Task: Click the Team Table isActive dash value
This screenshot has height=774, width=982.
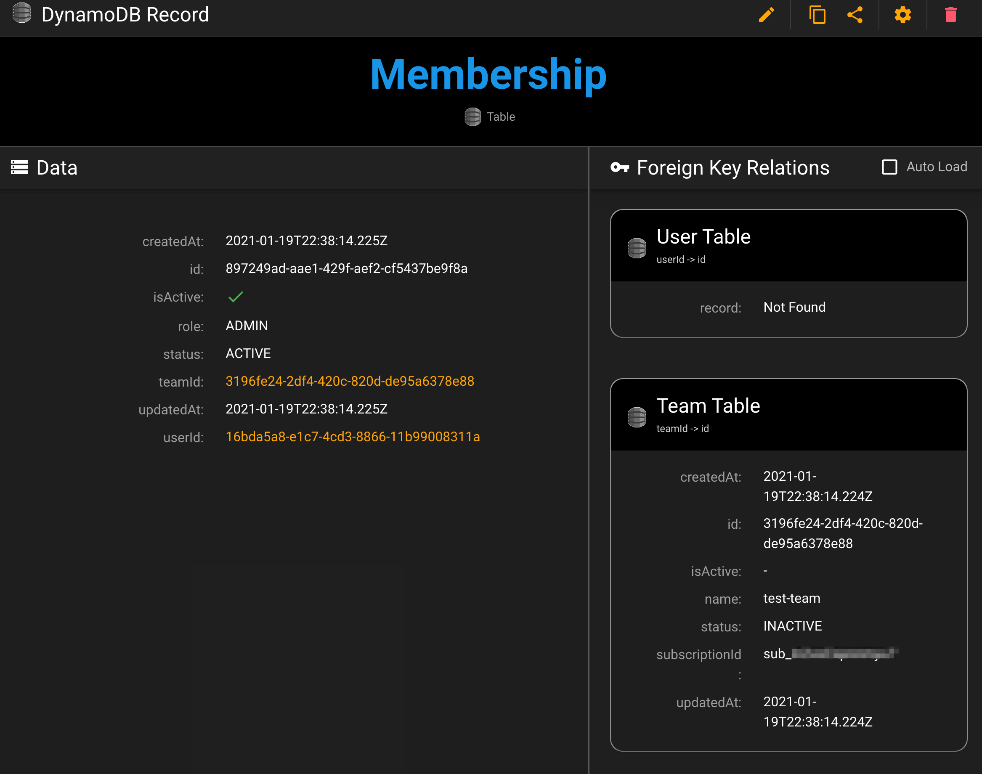Action: (x=765, y=571)
